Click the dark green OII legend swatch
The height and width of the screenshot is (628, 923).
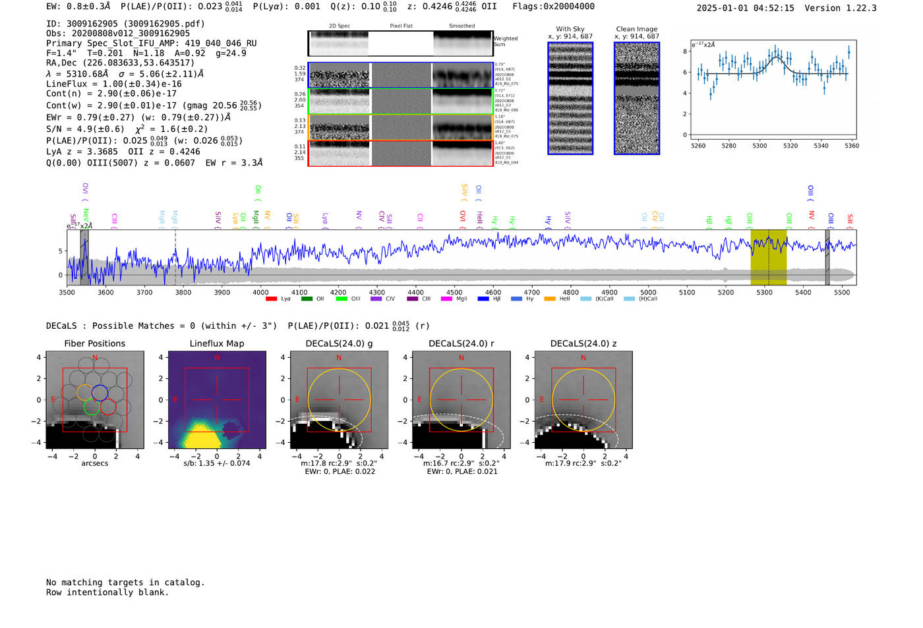coord(307,299)
